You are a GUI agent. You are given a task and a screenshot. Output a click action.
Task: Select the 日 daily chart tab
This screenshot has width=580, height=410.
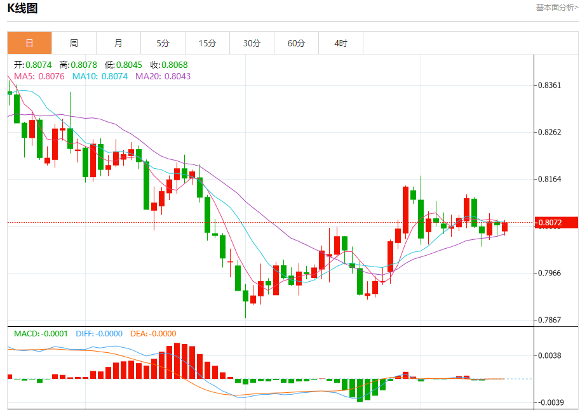pyautogui.click(x=30, y=43)
